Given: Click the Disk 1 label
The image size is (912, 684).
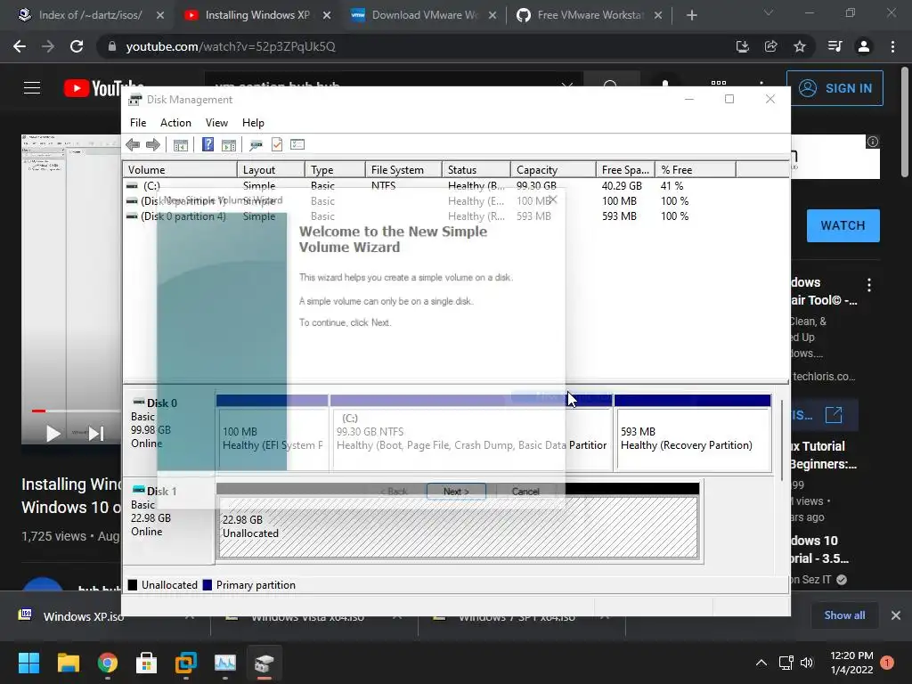Looking at the screenshot, I should tap(162, 491).
